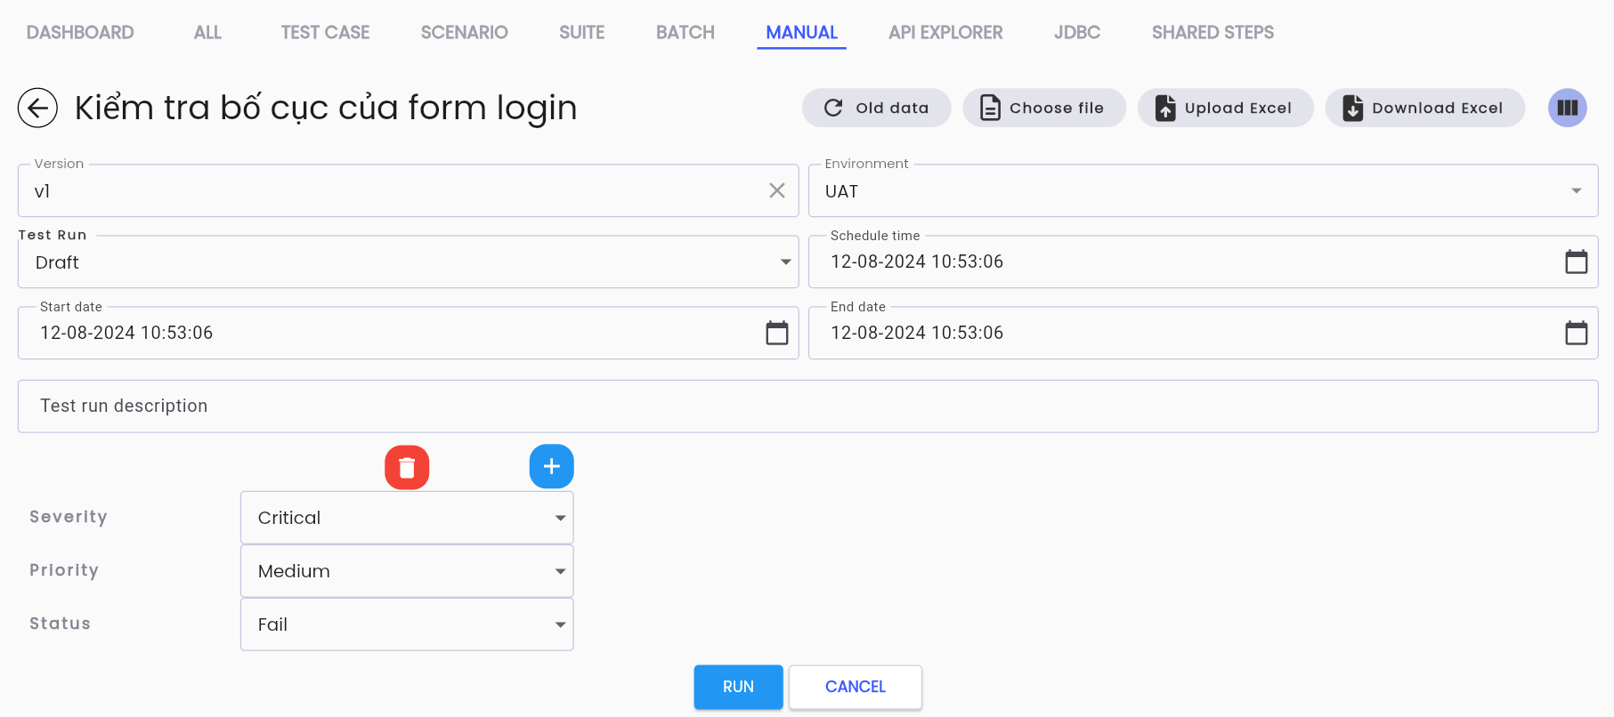Click the Severity label
1614x717 pixels.
pyautogui.click(x=69, y=517)
